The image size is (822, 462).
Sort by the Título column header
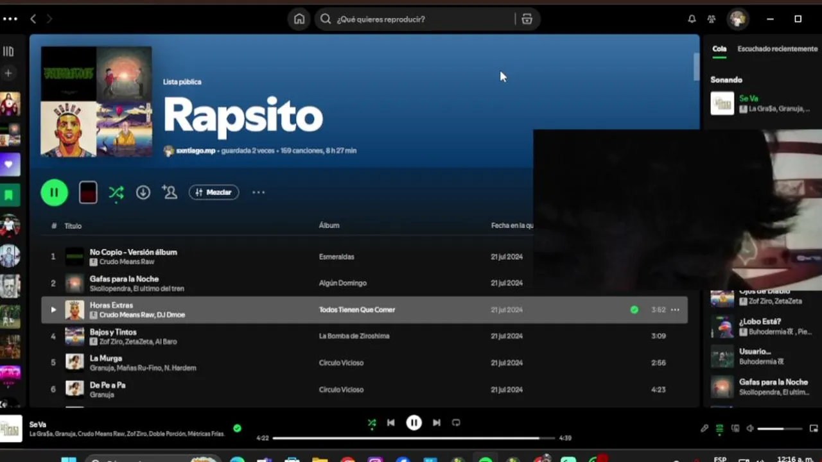[73, 226]
